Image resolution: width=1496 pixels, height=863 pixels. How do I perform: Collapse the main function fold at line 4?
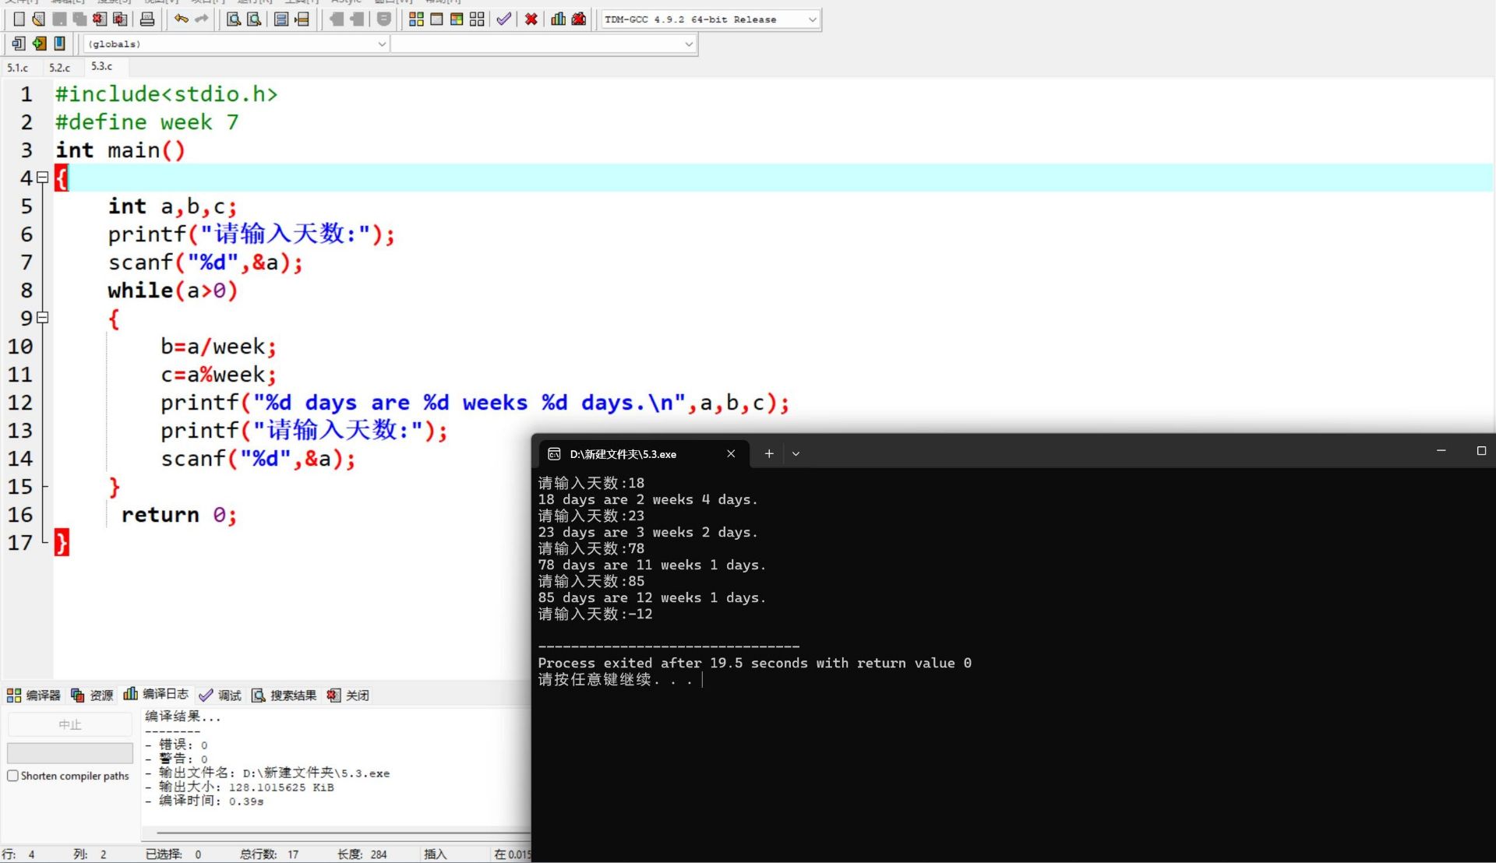(43, 178)
